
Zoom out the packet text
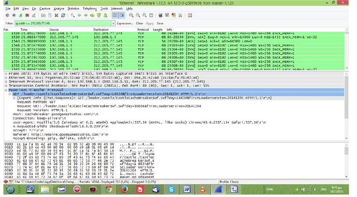(x=138, y=15)
